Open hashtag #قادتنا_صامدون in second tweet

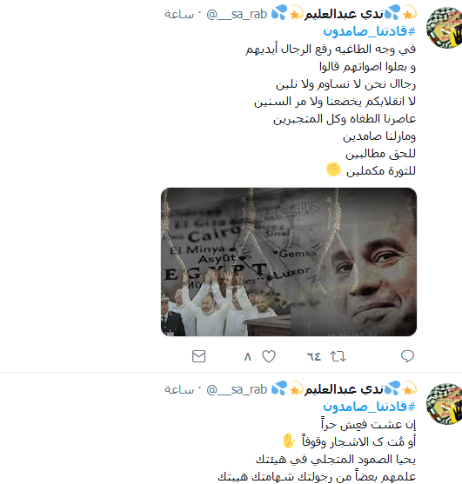coord(369,407)
